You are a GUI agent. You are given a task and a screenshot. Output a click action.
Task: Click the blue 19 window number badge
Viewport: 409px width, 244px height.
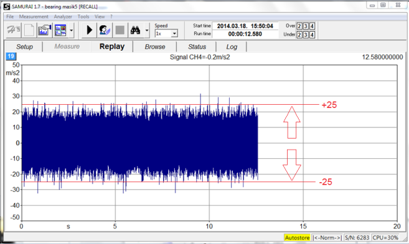[x=11, y=56]
